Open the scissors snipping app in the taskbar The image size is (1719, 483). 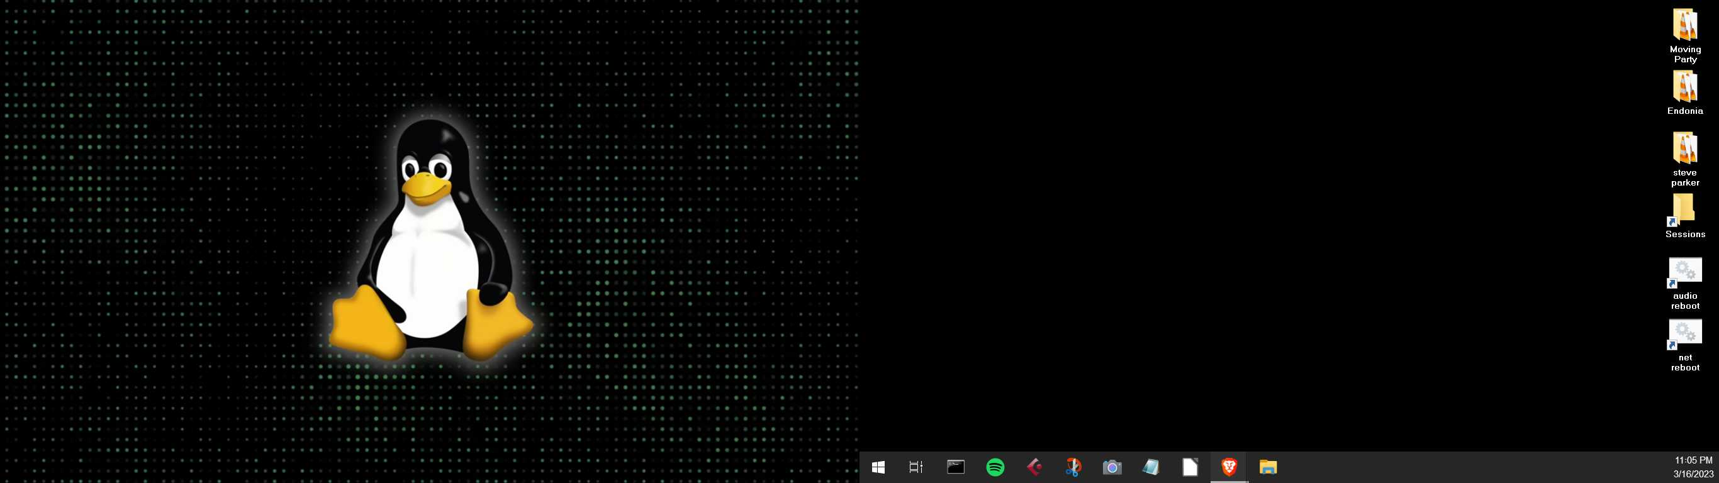click(x=1073, y=468)
